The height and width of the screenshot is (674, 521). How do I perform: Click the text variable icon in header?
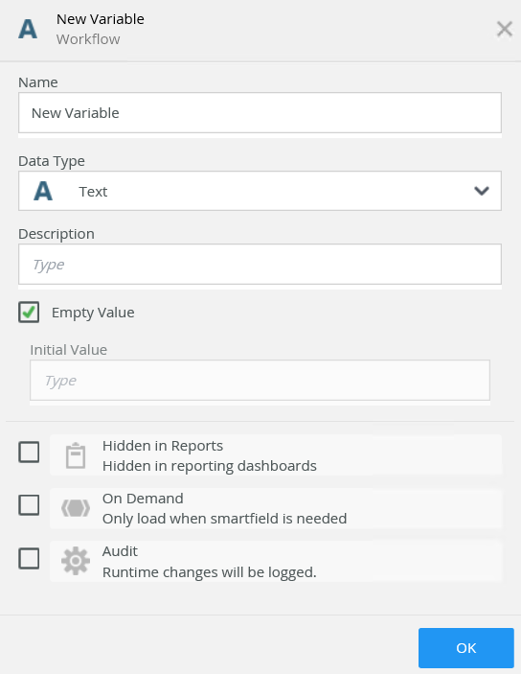pos(28,29)
